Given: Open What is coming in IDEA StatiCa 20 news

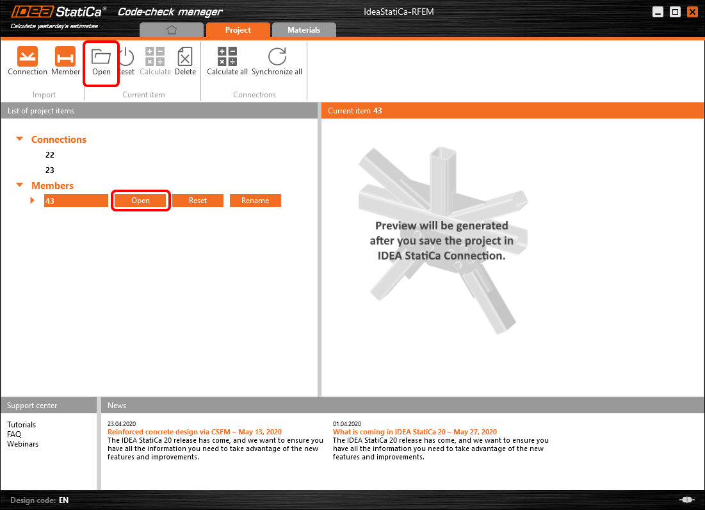Looking at the screenshot, I should coord(414,432).
